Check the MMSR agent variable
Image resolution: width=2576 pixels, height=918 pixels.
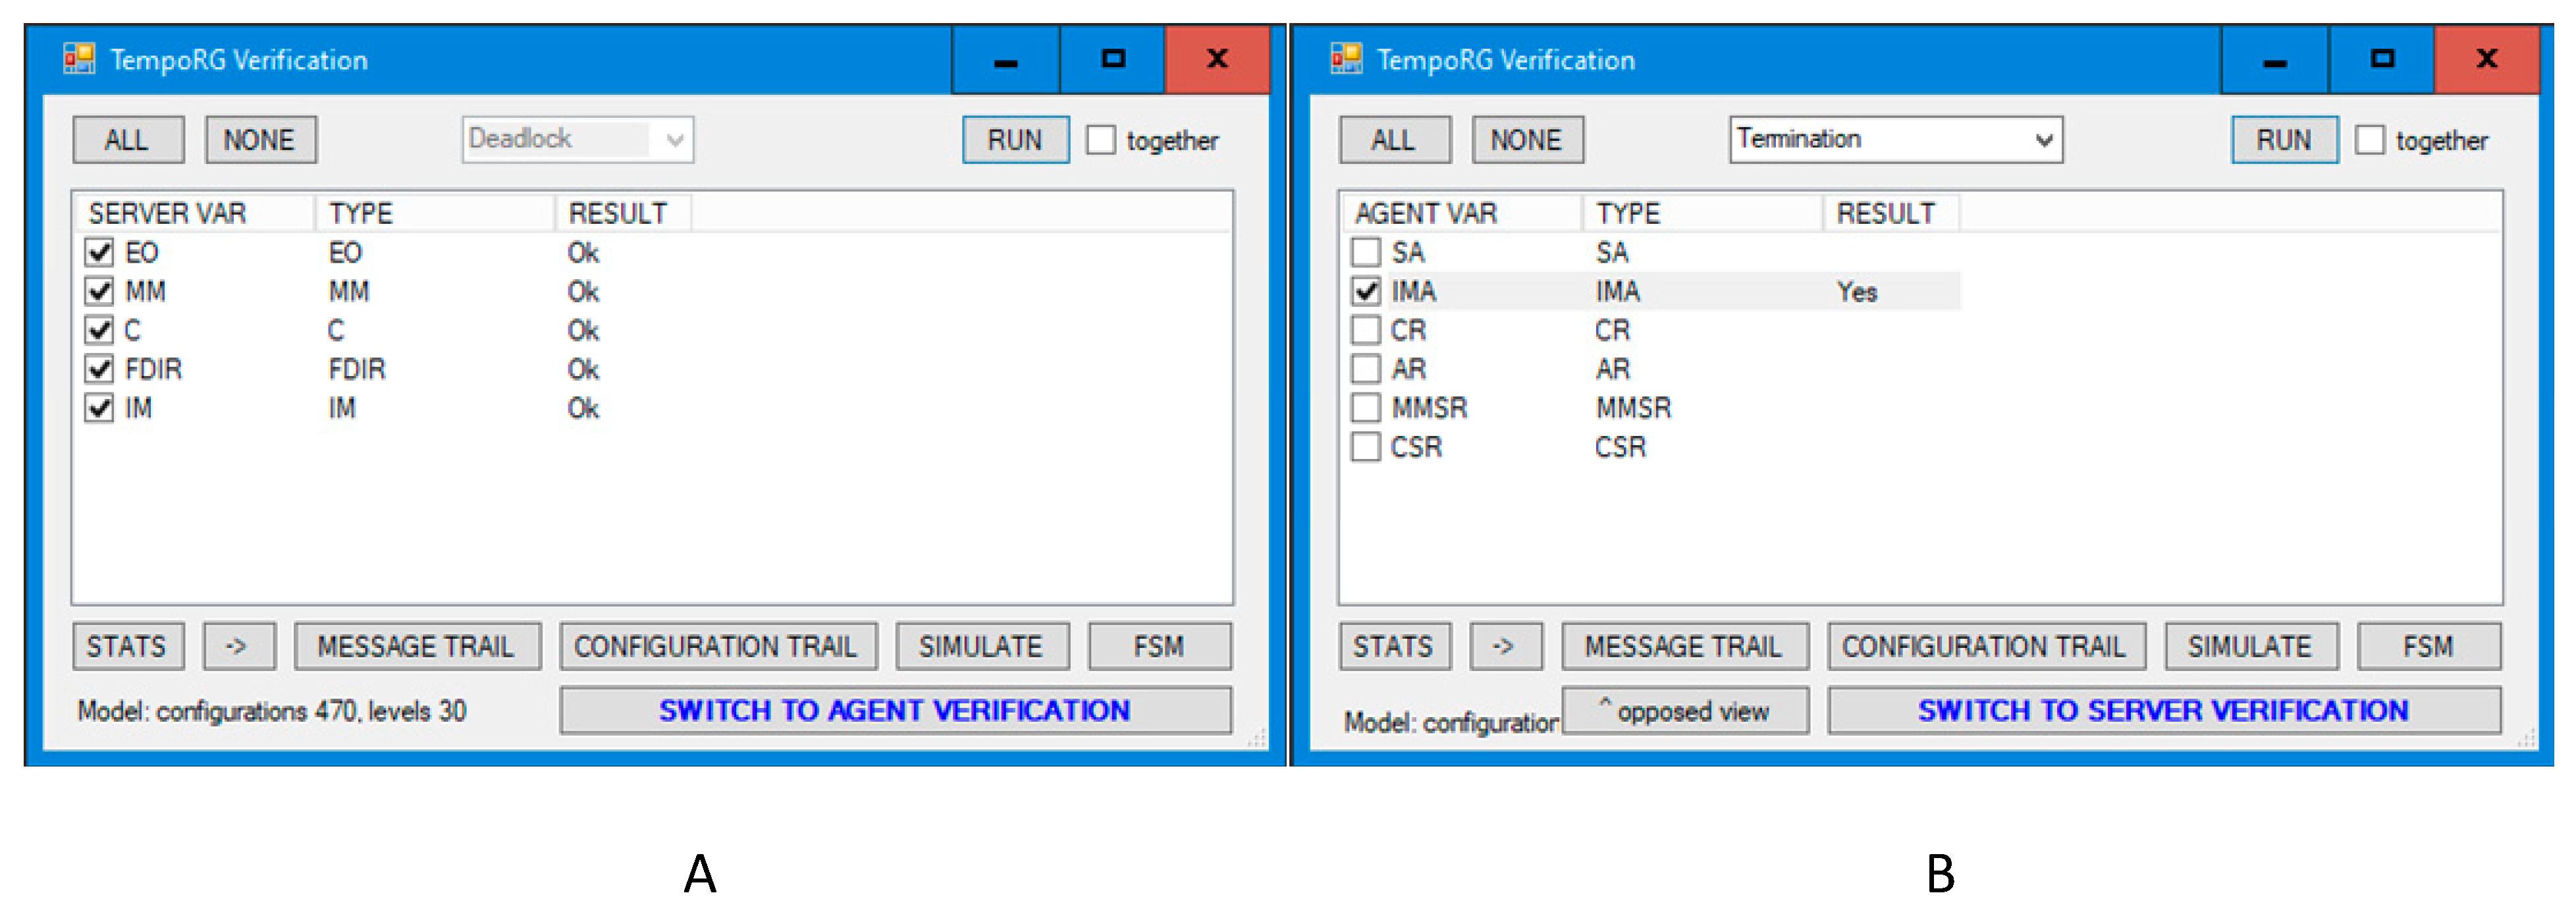pos(1365,407)
